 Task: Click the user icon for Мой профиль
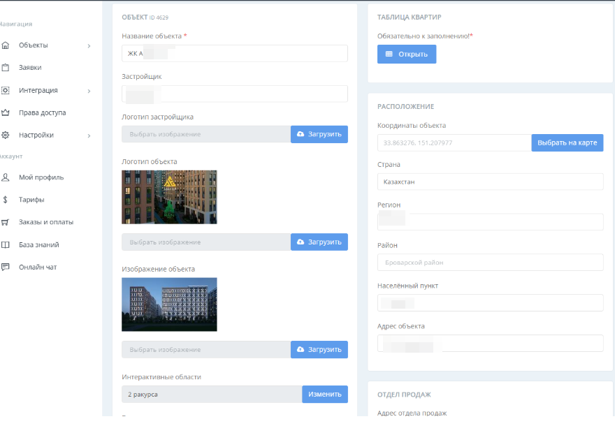tap(6, 177)
